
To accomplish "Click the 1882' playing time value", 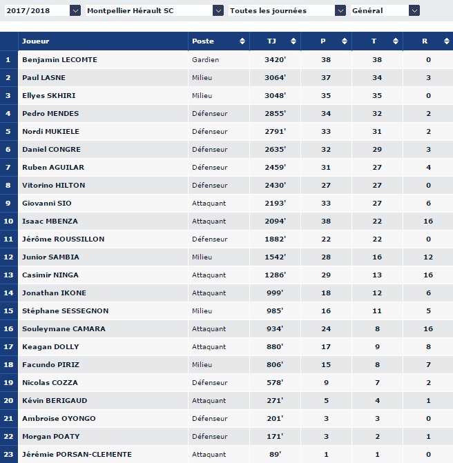I will pos(275,239).
